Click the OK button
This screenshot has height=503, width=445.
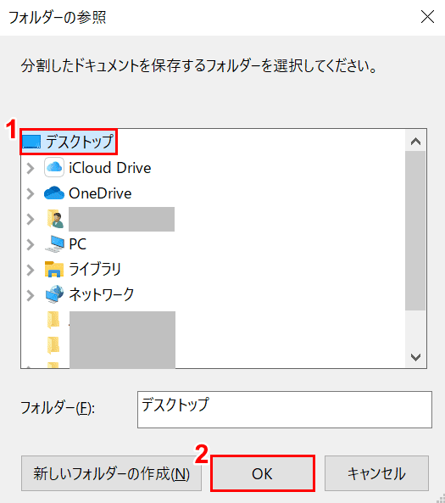click(263, 473)
